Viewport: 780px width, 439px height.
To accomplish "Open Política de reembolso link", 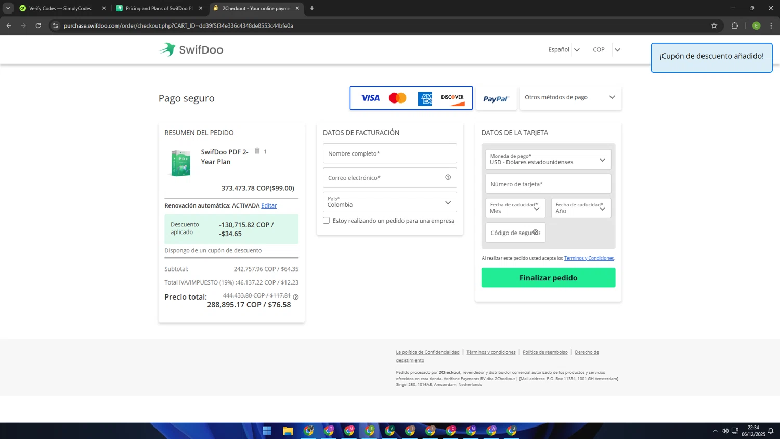I will [545, 352].
